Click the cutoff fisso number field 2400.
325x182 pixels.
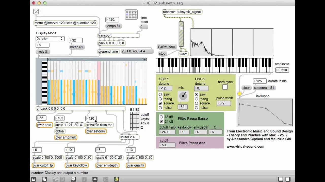click(168, 132)
